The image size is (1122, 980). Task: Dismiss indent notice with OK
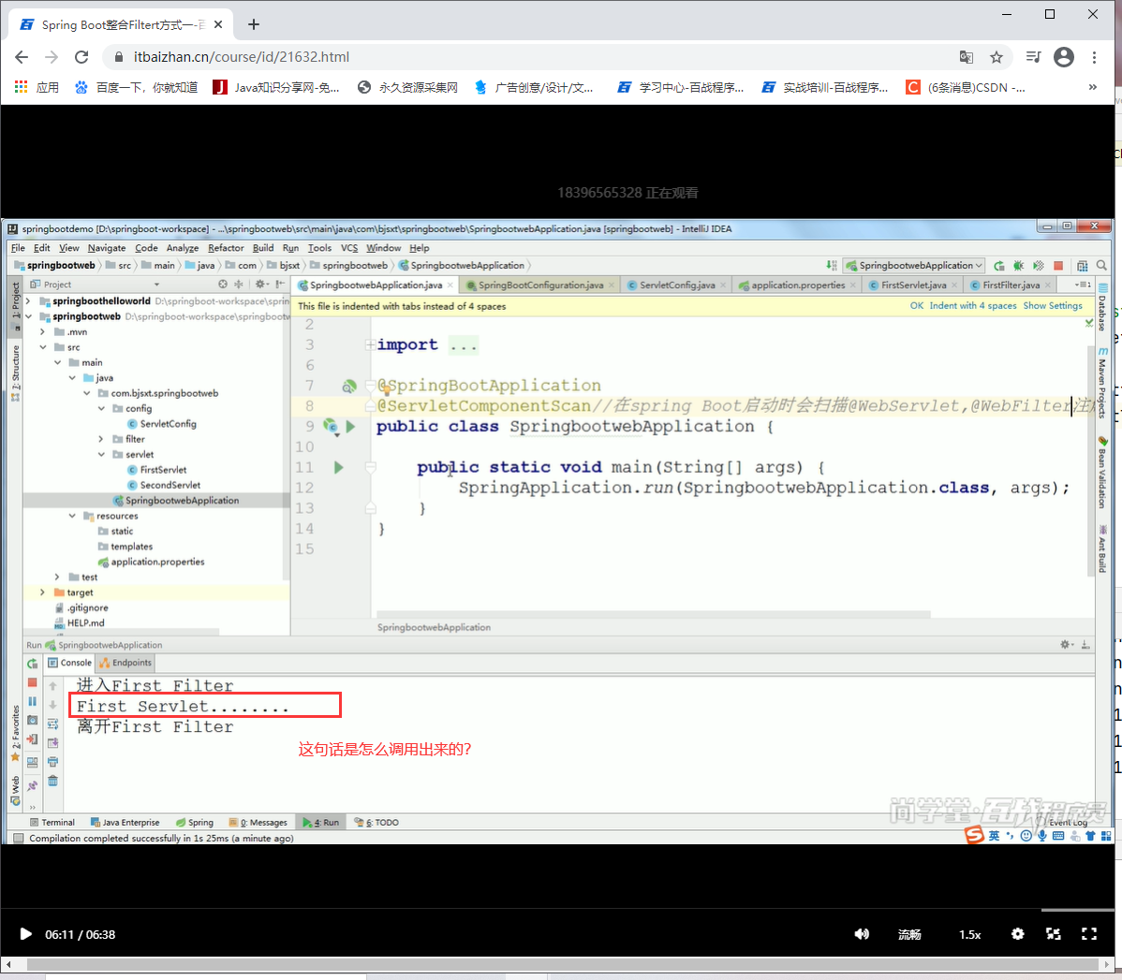[917, 305]
